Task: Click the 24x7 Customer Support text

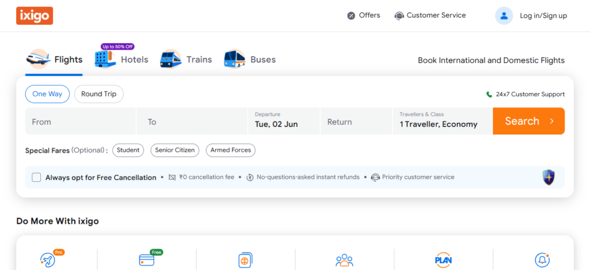Action: (x=530, y=95)
